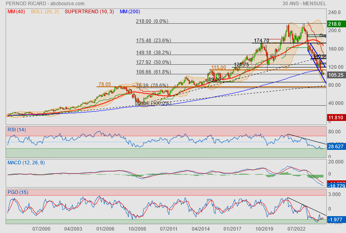346x233 pixels.
Task: Click the 01/2017 date axis label
Action: click(x=233, y=229)
